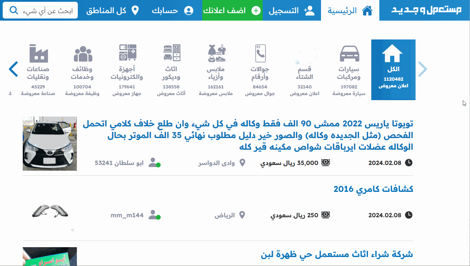Screen dimensions: 470x266
Task: Click the green add your ad button
Action: (232, 10)
